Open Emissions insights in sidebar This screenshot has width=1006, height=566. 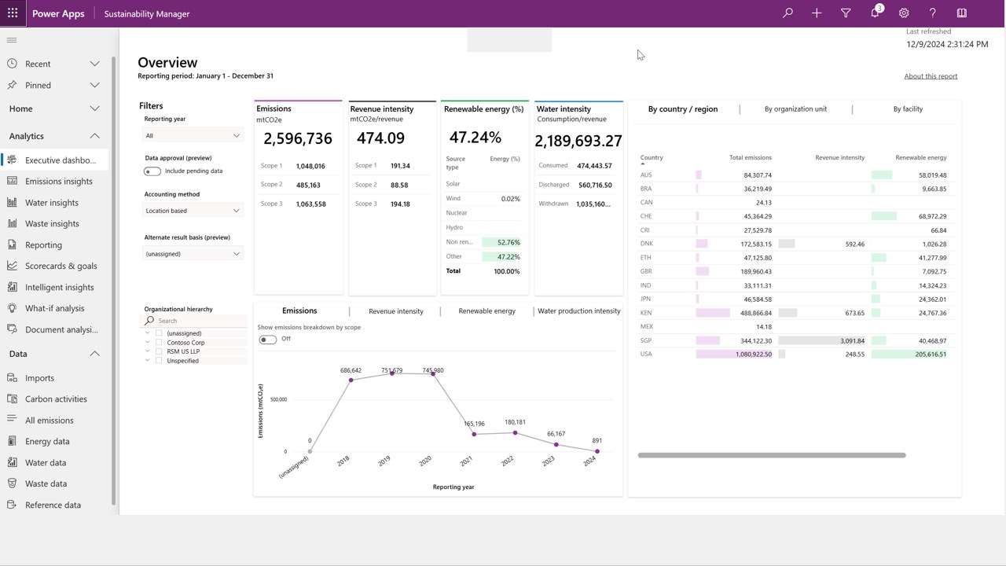[x=58, y=182]
